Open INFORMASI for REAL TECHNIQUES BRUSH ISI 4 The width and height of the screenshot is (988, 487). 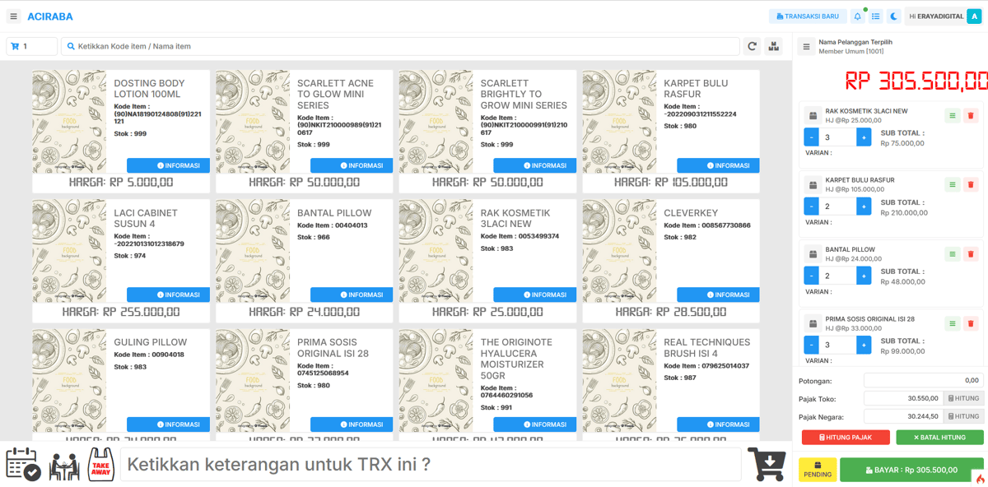pyautogui.click(x=718, y=424)
